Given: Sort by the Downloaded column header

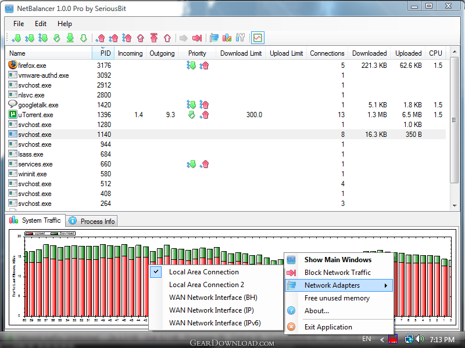Looking at the screenshot, I should [x=369, y=53].
